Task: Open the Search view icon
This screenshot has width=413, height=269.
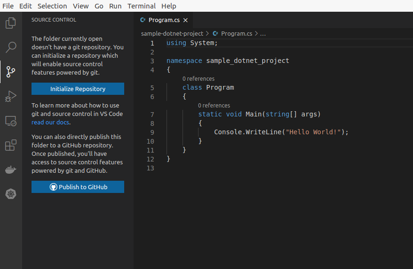Action: point(10,47)
